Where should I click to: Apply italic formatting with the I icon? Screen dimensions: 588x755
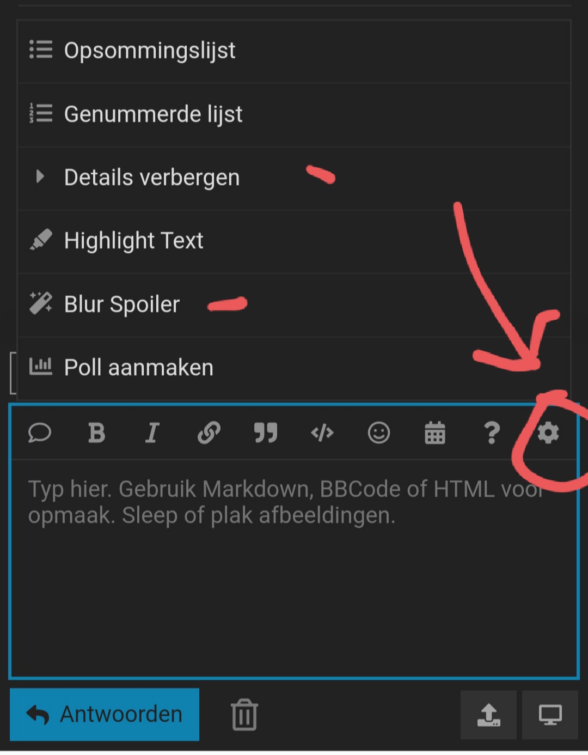[152, 433]
